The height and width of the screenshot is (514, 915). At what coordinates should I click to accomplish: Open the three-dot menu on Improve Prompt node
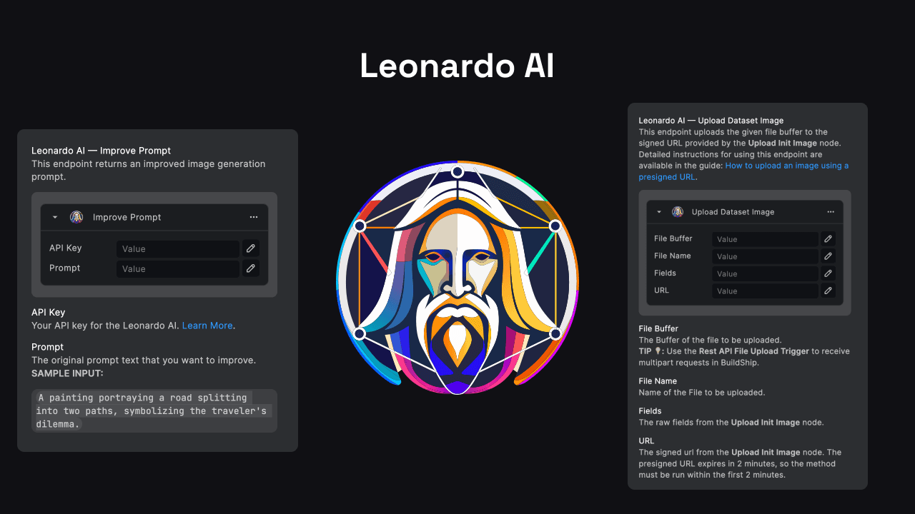pos(254,217)
